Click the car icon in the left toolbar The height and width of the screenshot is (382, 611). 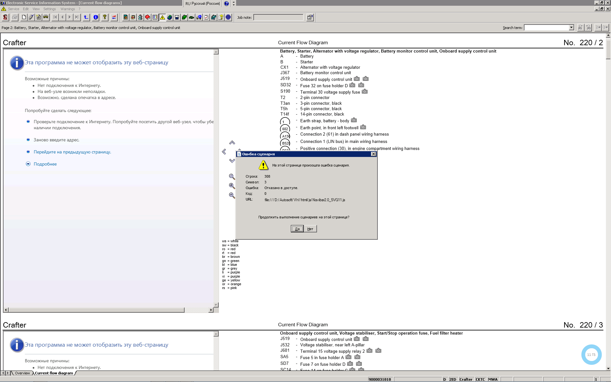click(46, 17)
